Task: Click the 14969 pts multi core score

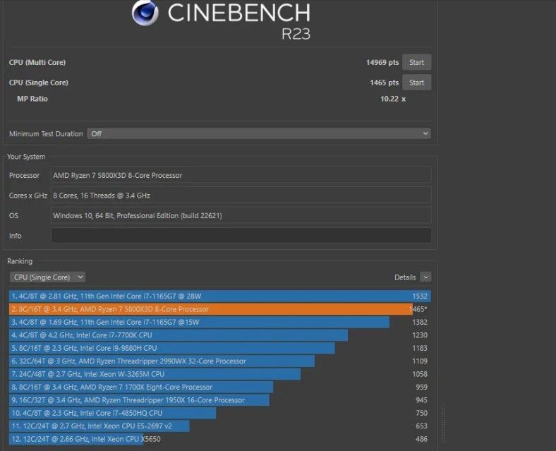Action: pos(382,62)
